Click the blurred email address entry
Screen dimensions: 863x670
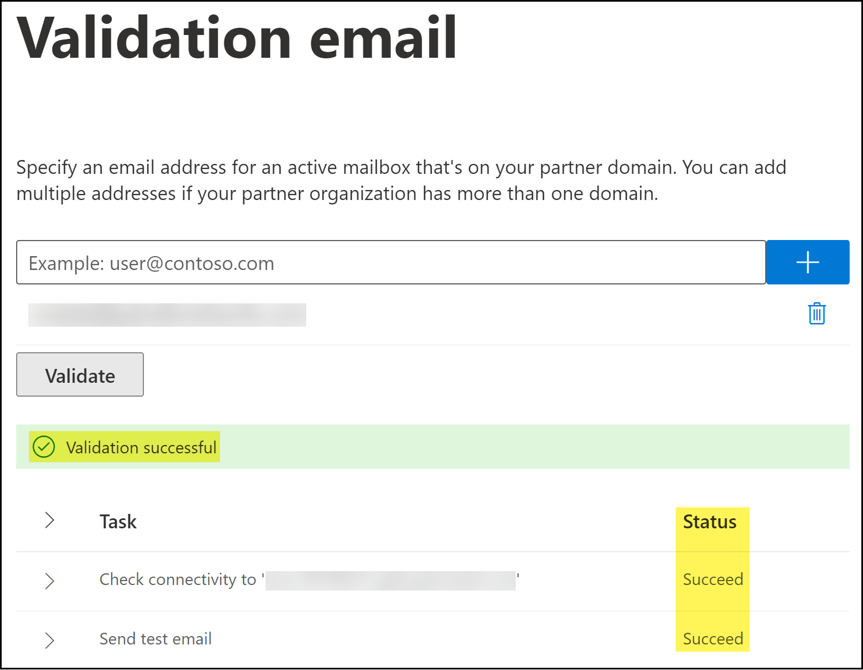pos(167,315)
